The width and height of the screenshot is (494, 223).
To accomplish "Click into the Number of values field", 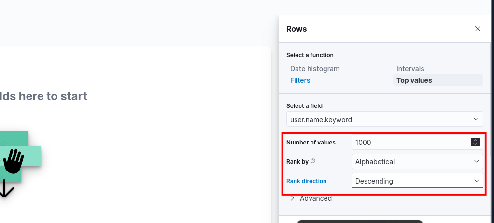I will (x=410, y=143).
